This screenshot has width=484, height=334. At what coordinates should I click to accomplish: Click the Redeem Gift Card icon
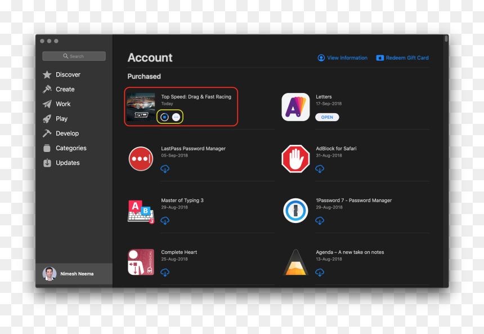(380, 58)
